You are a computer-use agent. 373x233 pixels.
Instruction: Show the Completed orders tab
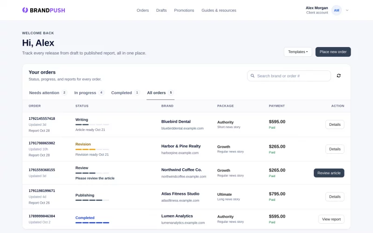coord(125,93)
